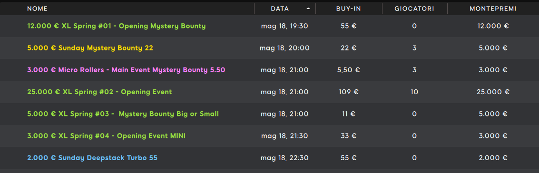Click the 5,50 € buy-in cell
This screenshot has width=539, height=173.
click(x=349, y=70)
